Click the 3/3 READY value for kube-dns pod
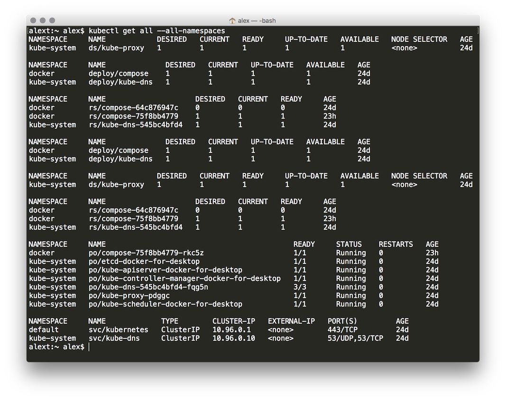This screenshot has height=400, width=506. click(300, 287)
